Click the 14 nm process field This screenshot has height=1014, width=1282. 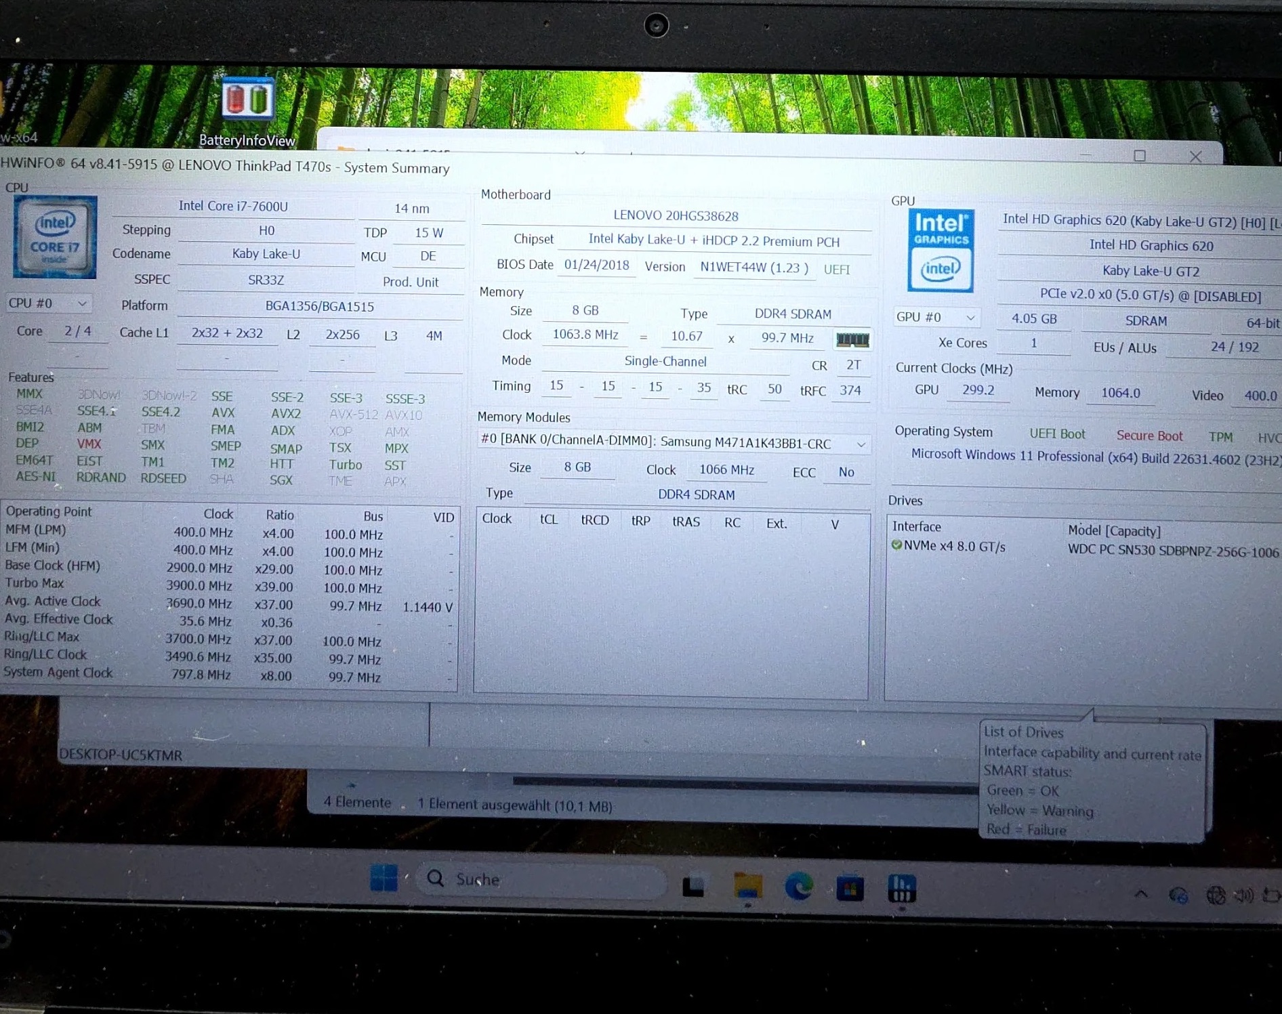pos(412,209)
